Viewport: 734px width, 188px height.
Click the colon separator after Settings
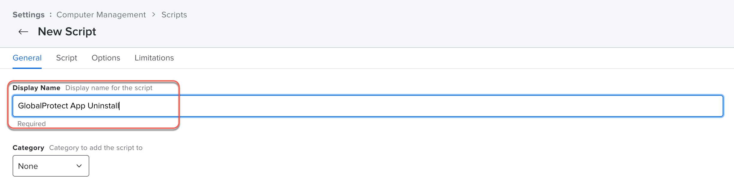51,14
